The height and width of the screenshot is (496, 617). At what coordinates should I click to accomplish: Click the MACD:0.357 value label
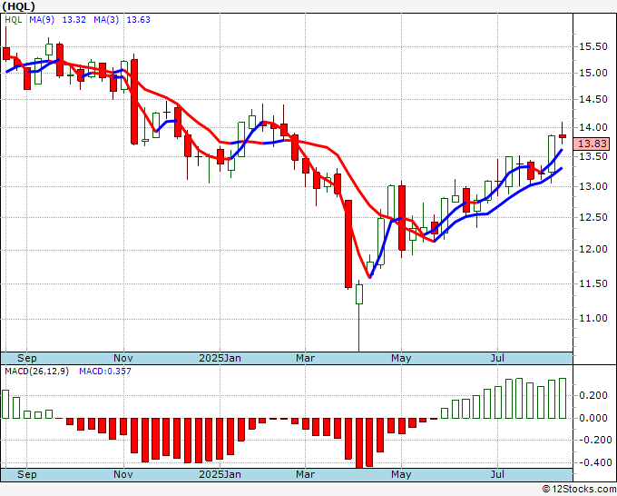105,372
